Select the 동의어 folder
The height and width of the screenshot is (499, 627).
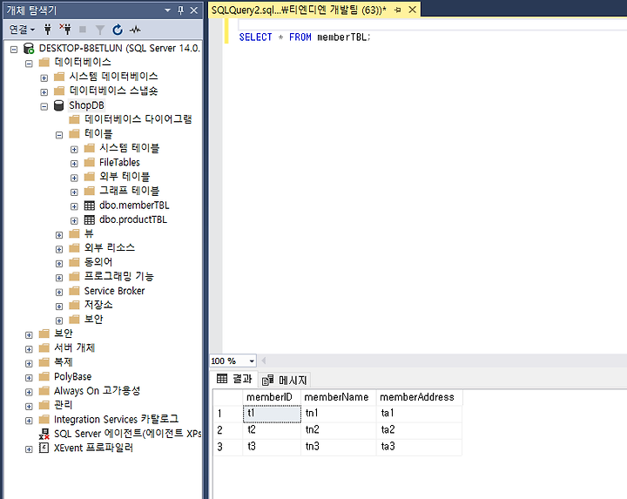tap(98, 262)
